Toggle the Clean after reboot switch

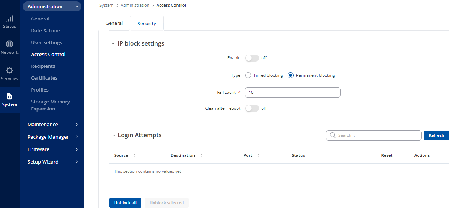252,108
